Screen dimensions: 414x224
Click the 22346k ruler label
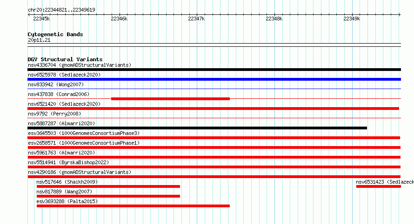click(119, 19)
